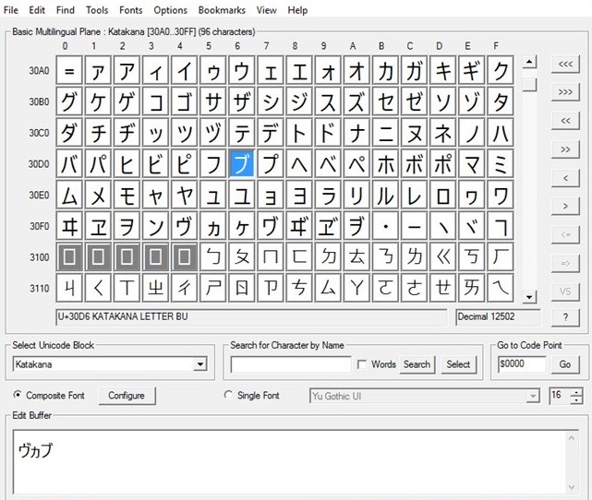Click the Configure button
The image size is (592, 500).
pos(127,396)
